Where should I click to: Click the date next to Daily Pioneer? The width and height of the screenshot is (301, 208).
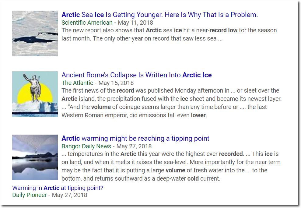[69, 195]
